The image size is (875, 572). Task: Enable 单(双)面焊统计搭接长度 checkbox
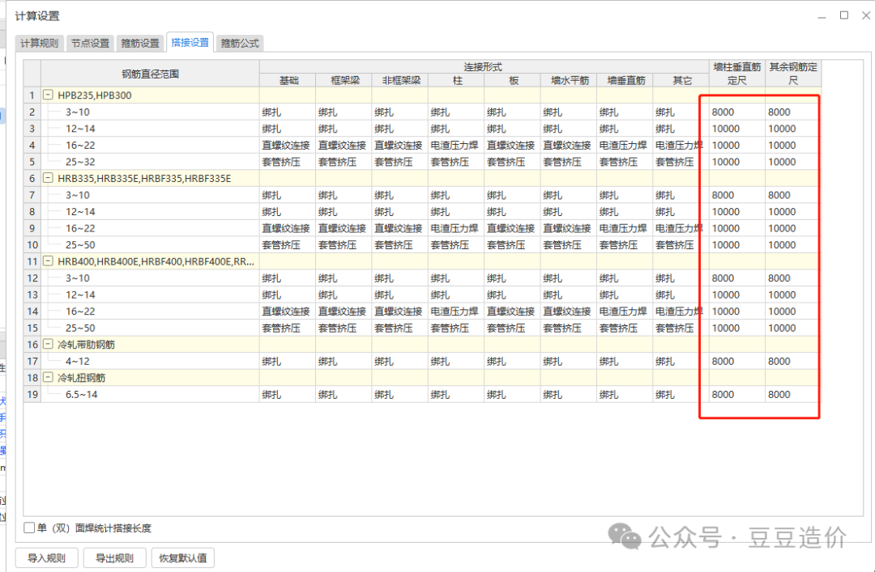click(x=29, y=528)
